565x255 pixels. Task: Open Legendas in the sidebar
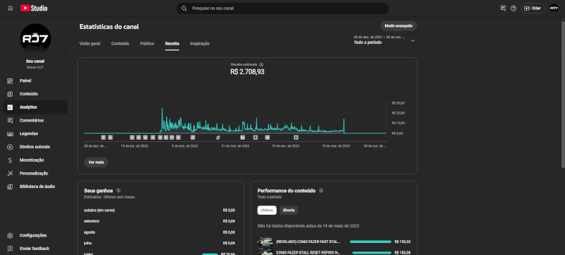pos(35,134)
